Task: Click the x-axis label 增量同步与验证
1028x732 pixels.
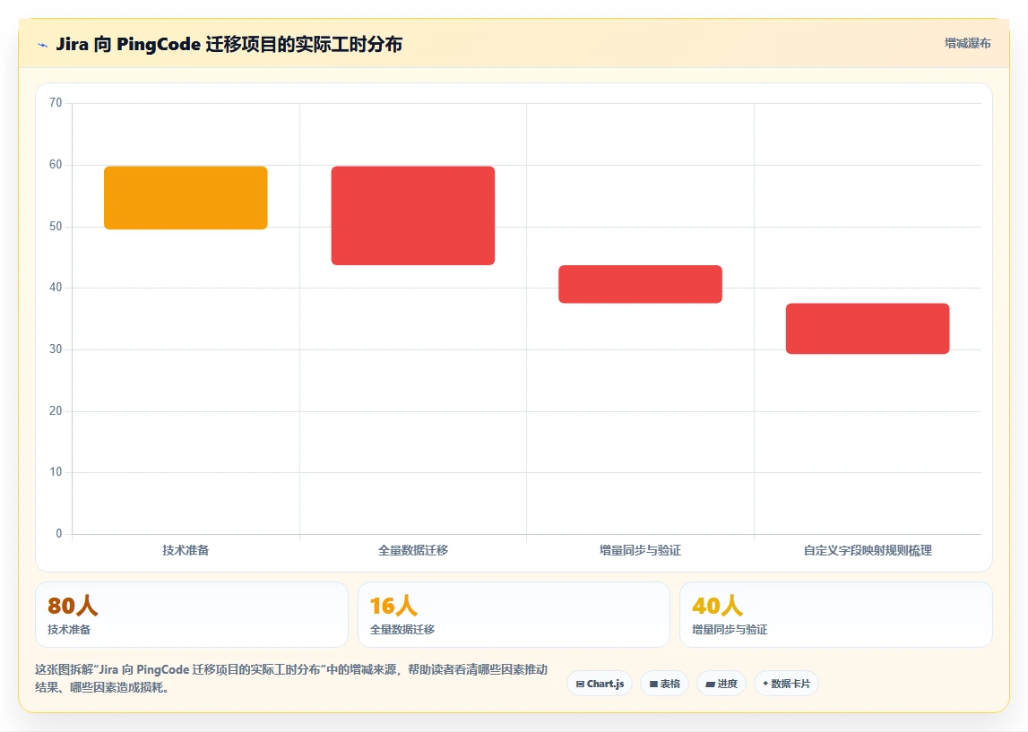Action: [640, 550]
